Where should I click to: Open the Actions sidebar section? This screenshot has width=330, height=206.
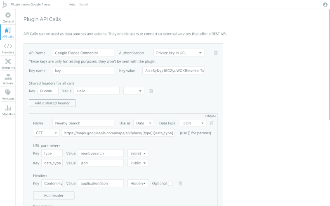click(8, 79)
